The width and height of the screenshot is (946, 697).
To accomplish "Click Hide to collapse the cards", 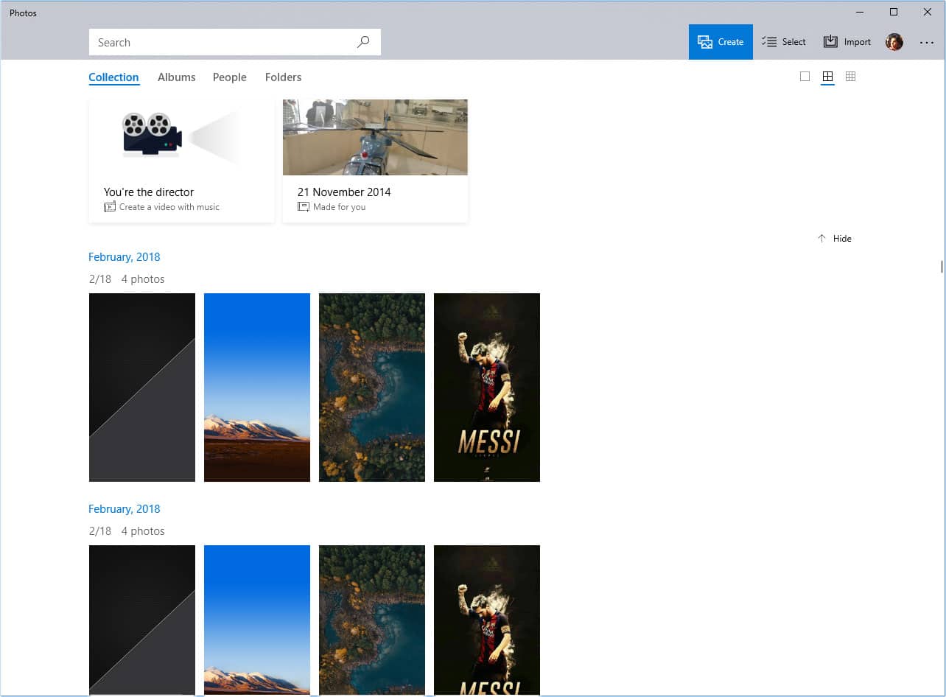I will tap(834, 239).
